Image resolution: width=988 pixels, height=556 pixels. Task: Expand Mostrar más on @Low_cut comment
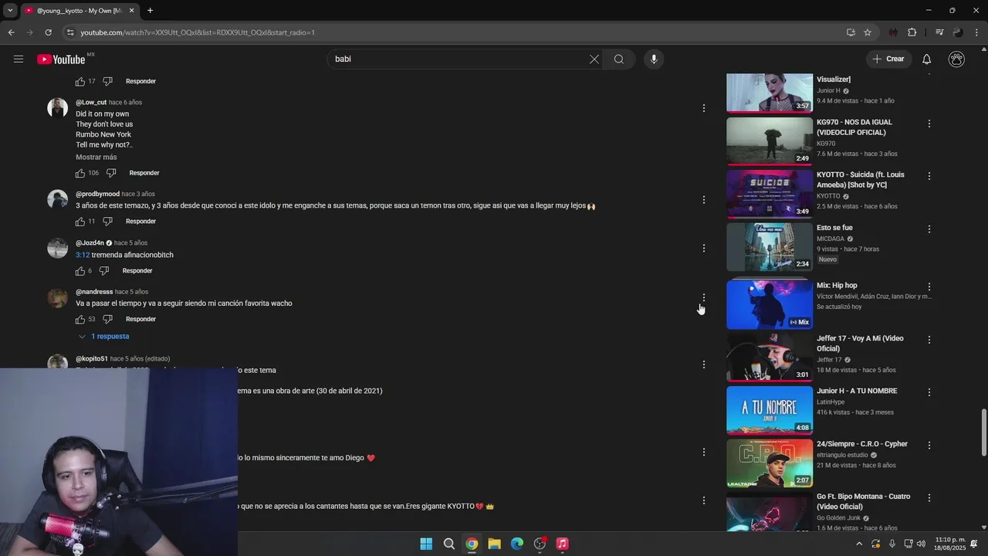click(x=96, y=158)
